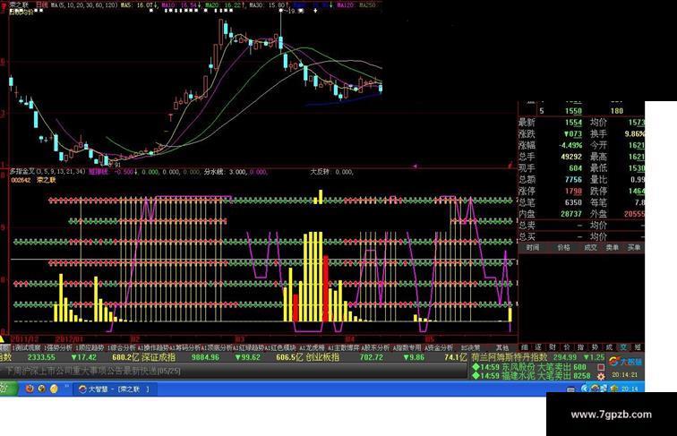Click the 价格 column header
Viewport: 677px width, 436px height.
[563, 247]
